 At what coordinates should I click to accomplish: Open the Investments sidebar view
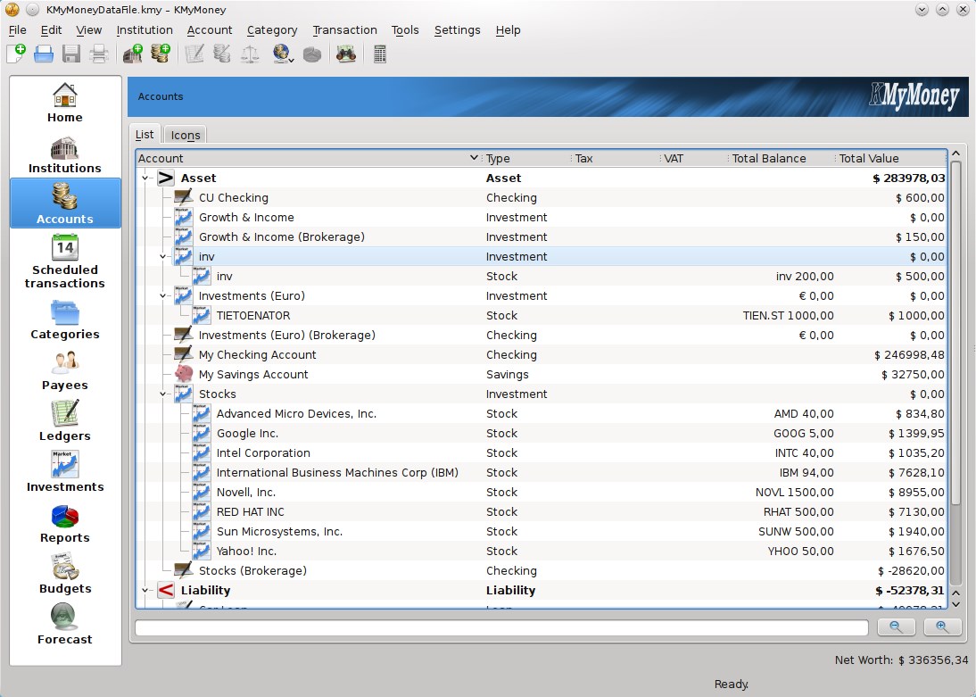(x=65, y=472)
